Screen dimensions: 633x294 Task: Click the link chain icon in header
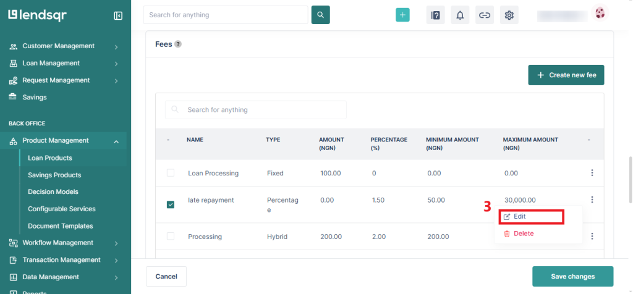click(x=485, y=15)
